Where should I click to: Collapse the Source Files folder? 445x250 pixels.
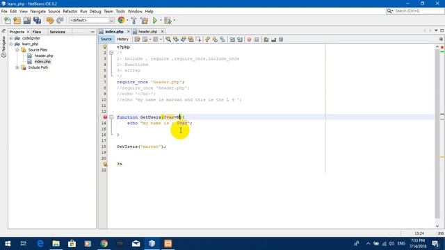coord(17,50)
